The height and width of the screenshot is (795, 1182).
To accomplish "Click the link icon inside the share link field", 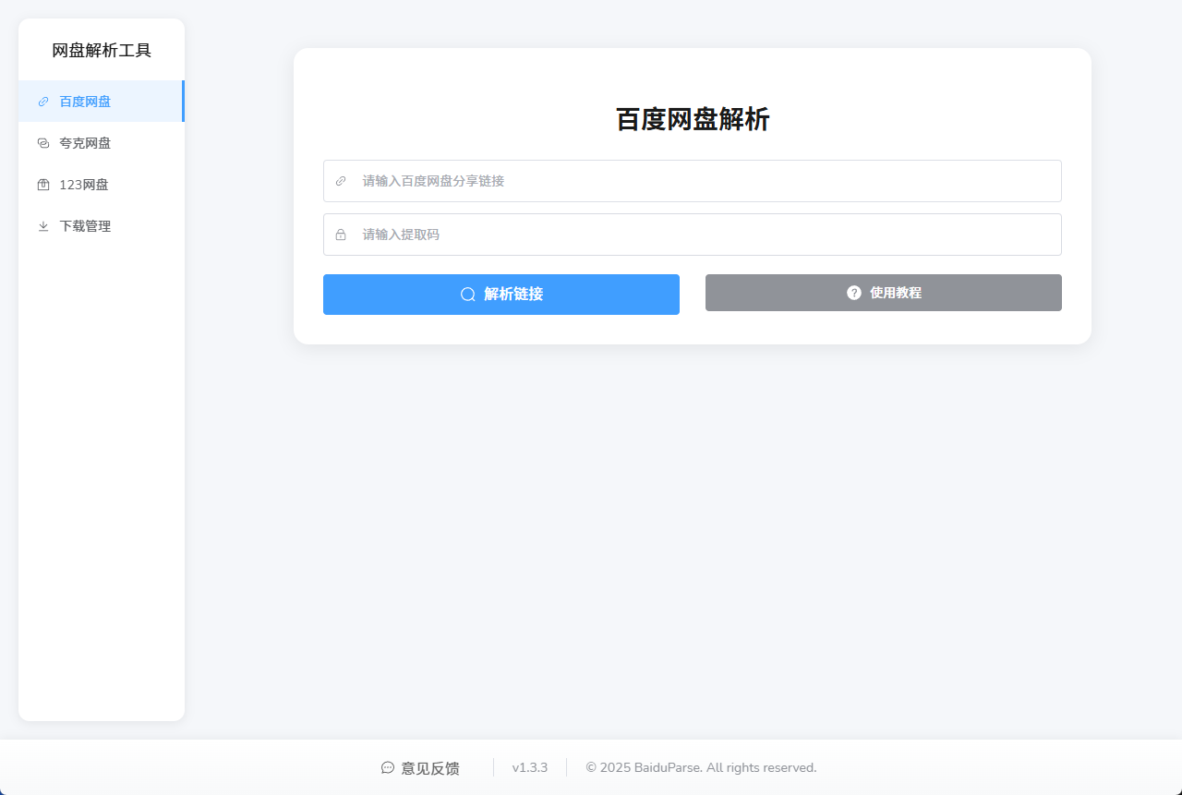I will [341, 181].
